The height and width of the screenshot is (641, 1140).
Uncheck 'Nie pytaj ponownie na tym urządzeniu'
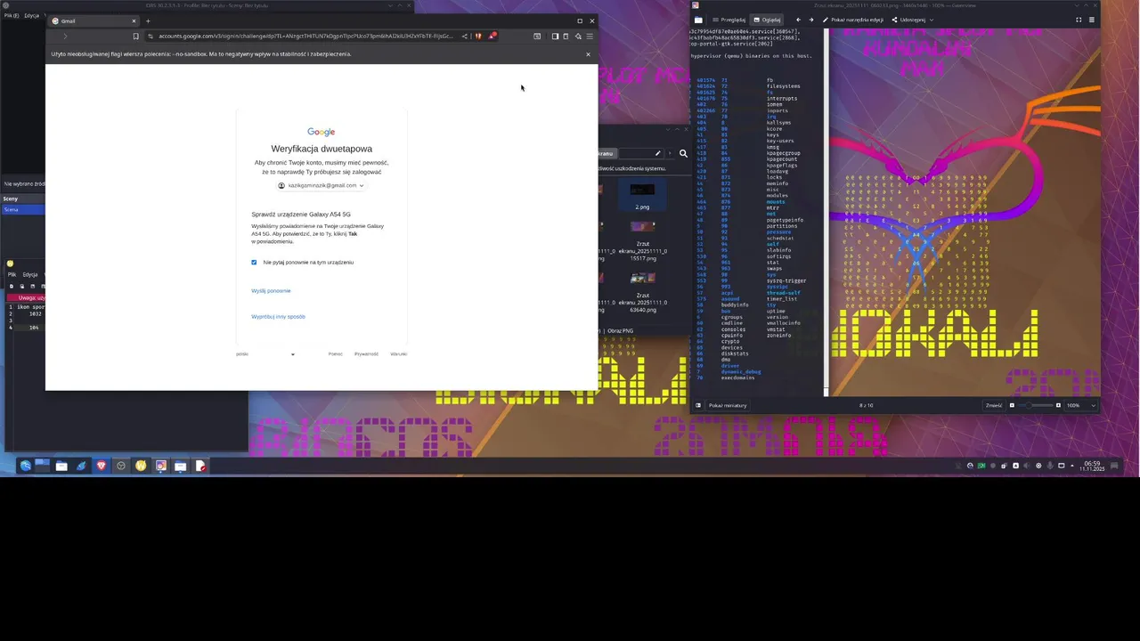pos(254,263)
